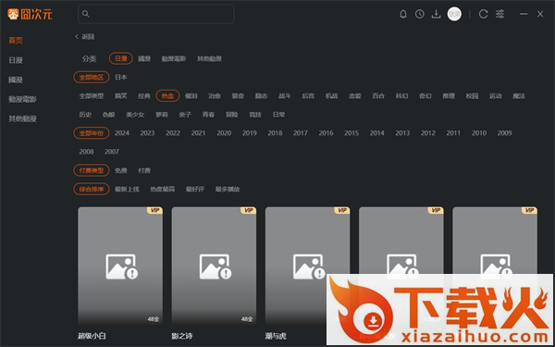Screen dimensions: 555x347
Task: Sort by 最新上线
Action: pyautogui.click(x=127, y=190)
